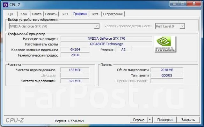Open the О программе tab
This screenshot has width=204, height=127.
click(x=113, y=14)
